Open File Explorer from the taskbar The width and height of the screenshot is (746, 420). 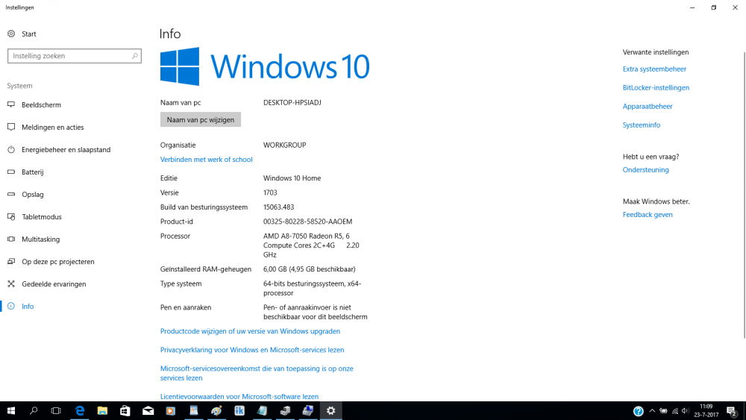[102, 410]
